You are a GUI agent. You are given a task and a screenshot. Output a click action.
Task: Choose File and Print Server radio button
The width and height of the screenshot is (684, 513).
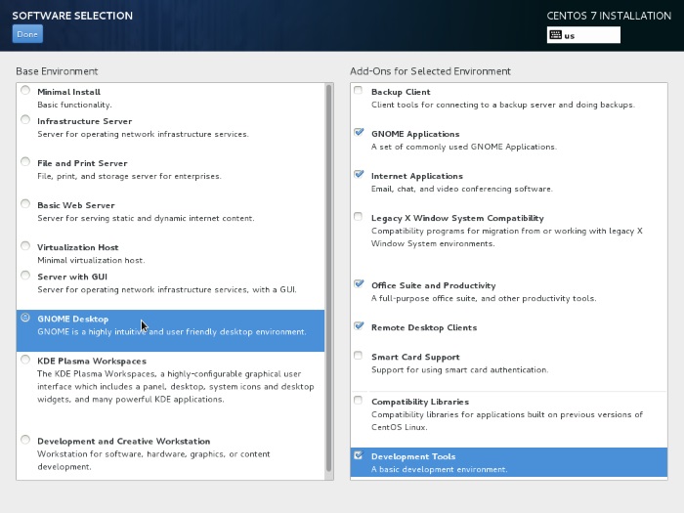point(25,162)
